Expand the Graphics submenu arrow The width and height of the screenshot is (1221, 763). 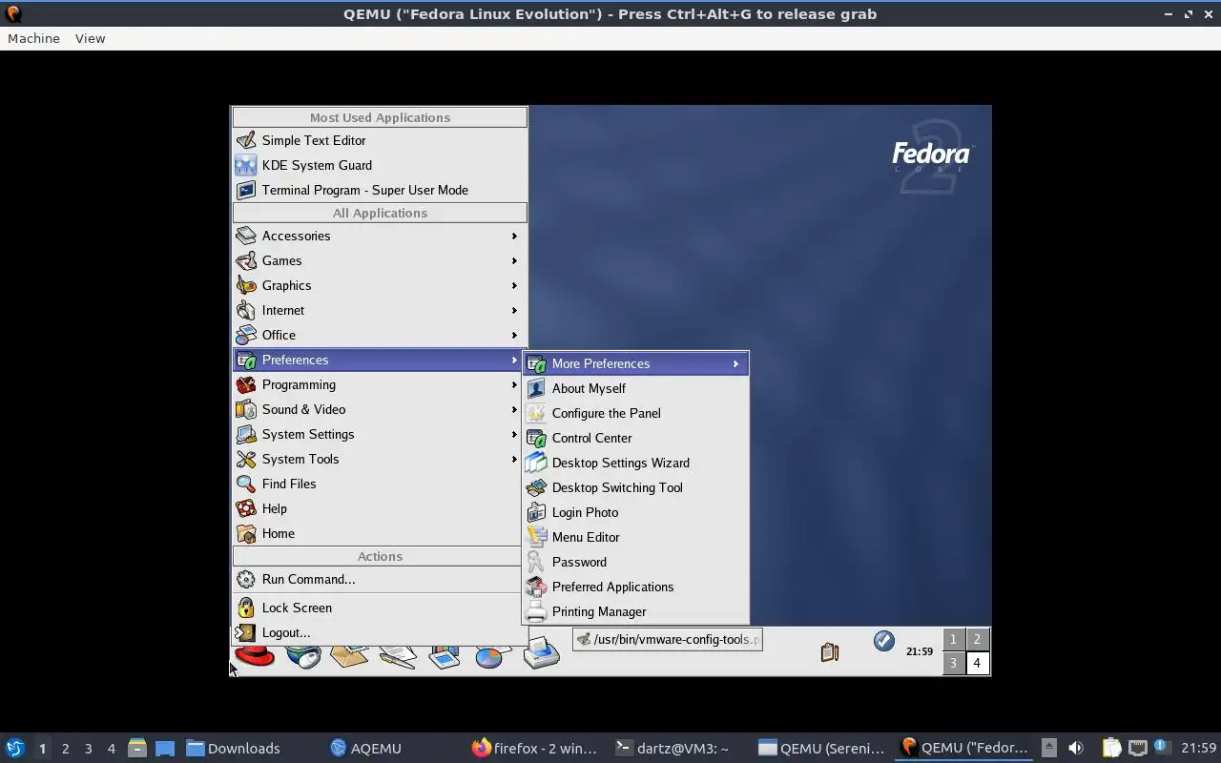[x=514, y=285]
